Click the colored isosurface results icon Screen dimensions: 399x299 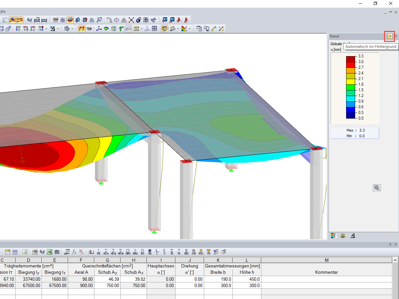tap(106, 29)
